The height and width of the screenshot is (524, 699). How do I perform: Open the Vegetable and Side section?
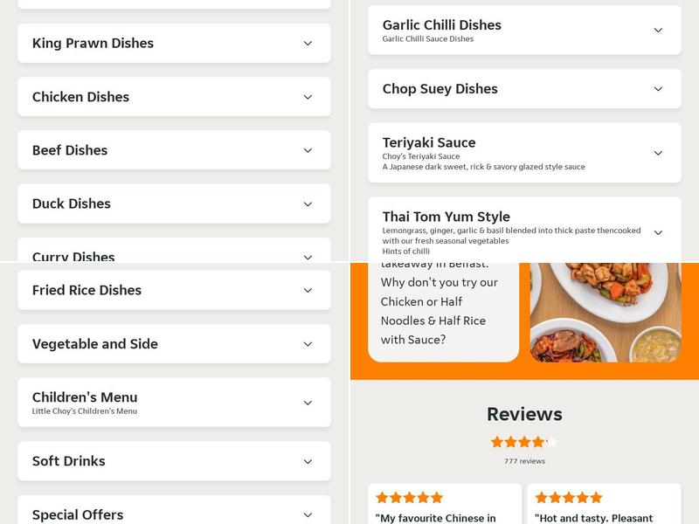[x=174, y=343]
